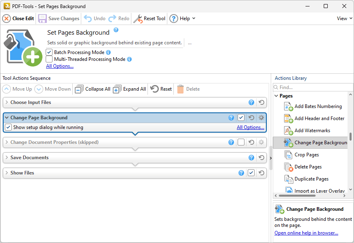The height and width of the screenshot is (243, 354).
Task: Reset the Save Documents step
Action: coord(261,158)
